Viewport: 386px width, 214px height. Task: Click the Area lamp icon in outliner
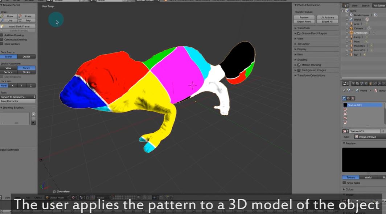pyautogui.click(x=352, y=24)
